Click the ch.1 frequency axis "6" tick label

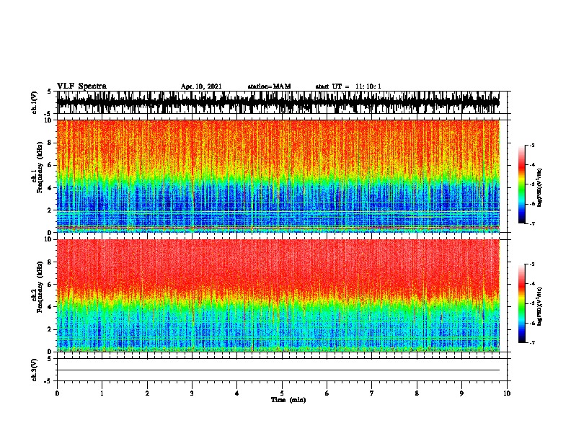(50, 165)
